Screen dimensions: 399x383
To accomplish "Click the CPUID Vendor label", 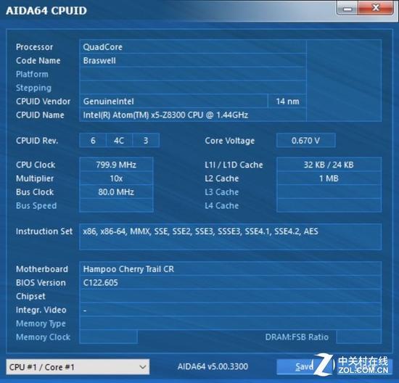I will (x=43, y=102).
